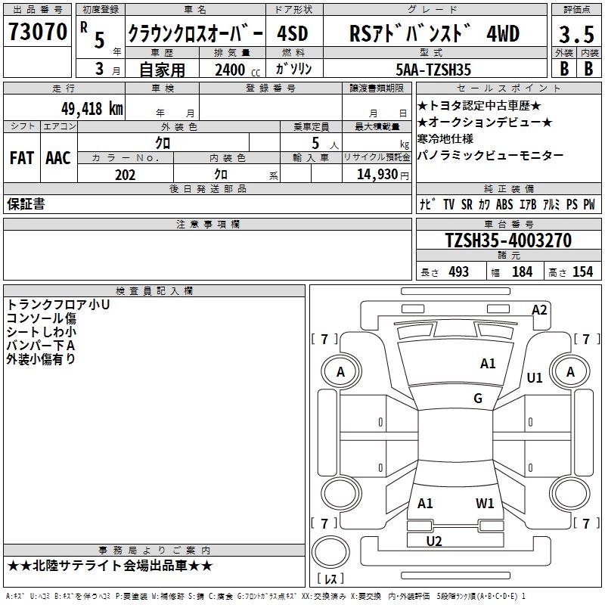Click the G windshield chip mark
605x605 pixels.
click(x=478, y=399)
